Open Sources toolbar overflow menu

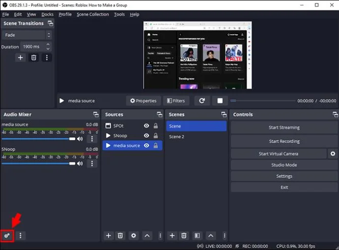click(160, 236)
